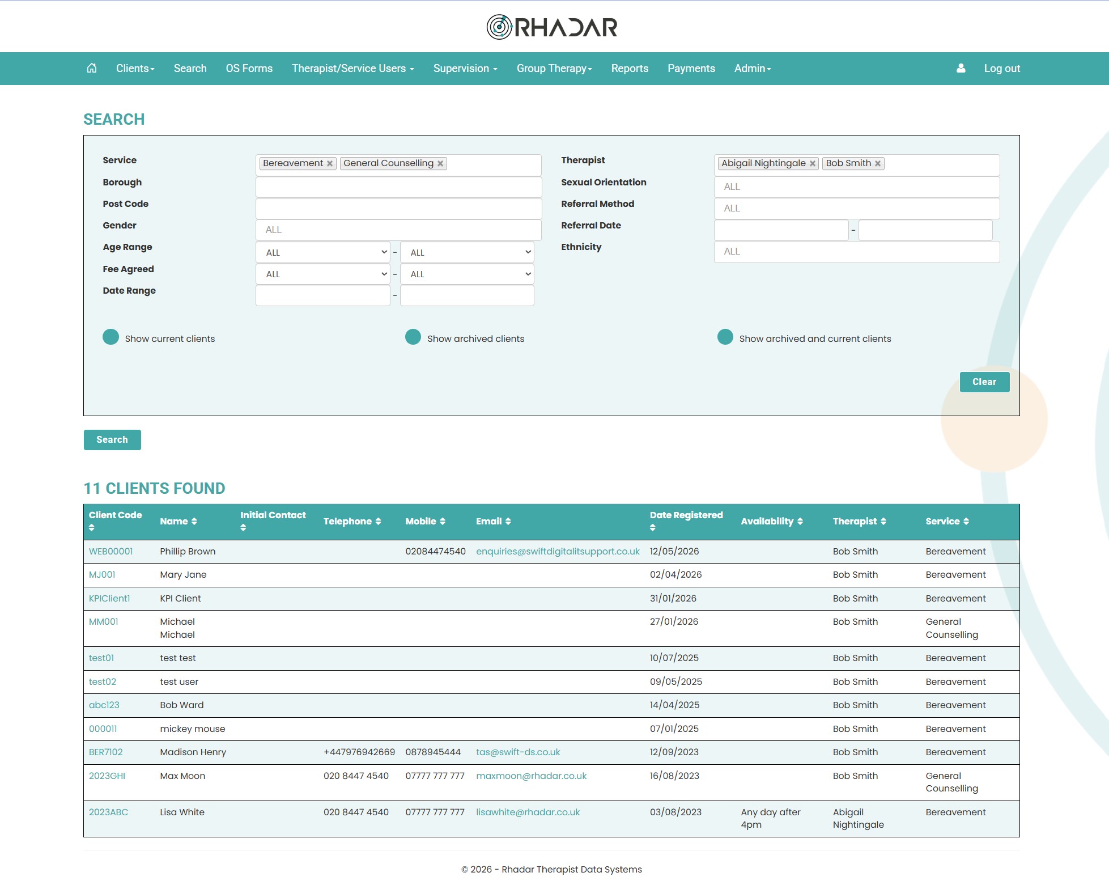Click Referral Date start field
This screenshot has height=885, width=1109.
point(781,230)
